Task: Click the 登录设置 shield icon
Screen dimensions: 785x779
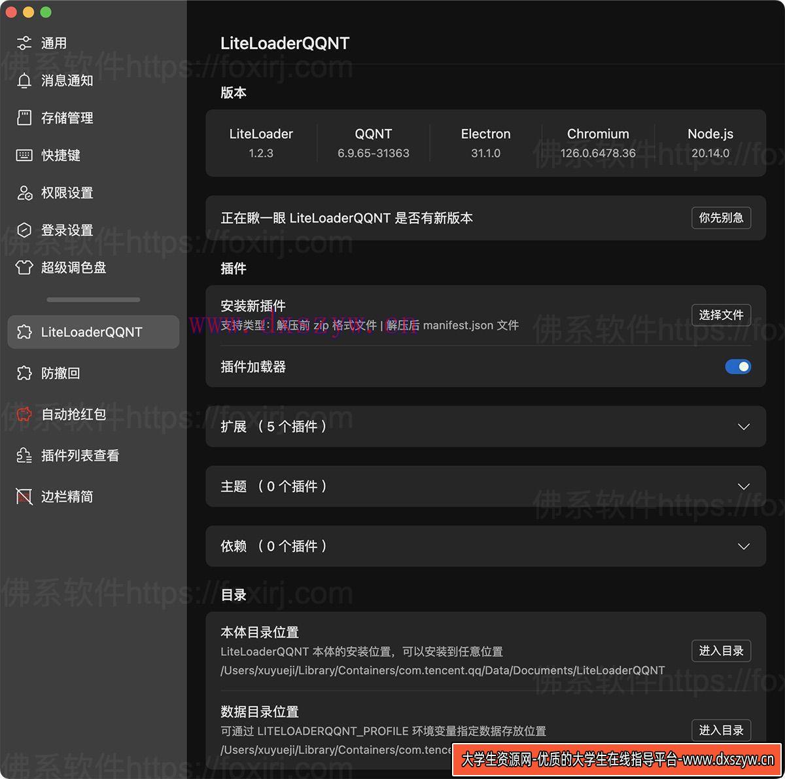Action: click(x=24, y=230)
